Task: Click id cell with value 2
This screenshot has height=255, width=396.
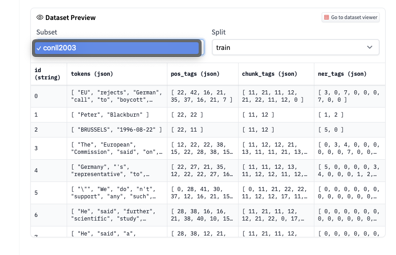Action: pos(49,130)
